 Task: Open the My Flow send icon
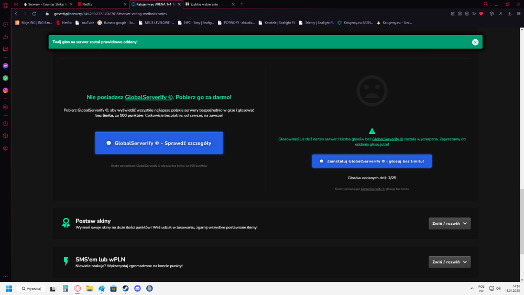pos(474,14)
